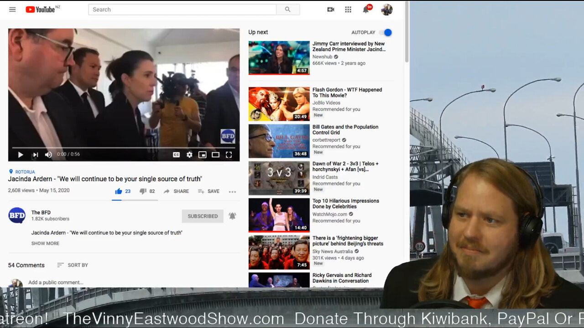Toggle the channel notification bell
Screen dimensions: 584x328
click(232, 216)
